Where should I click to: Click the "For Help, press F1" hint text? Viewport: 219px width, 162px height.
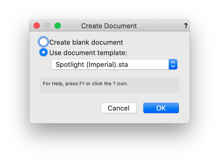[x=85, y=84]
